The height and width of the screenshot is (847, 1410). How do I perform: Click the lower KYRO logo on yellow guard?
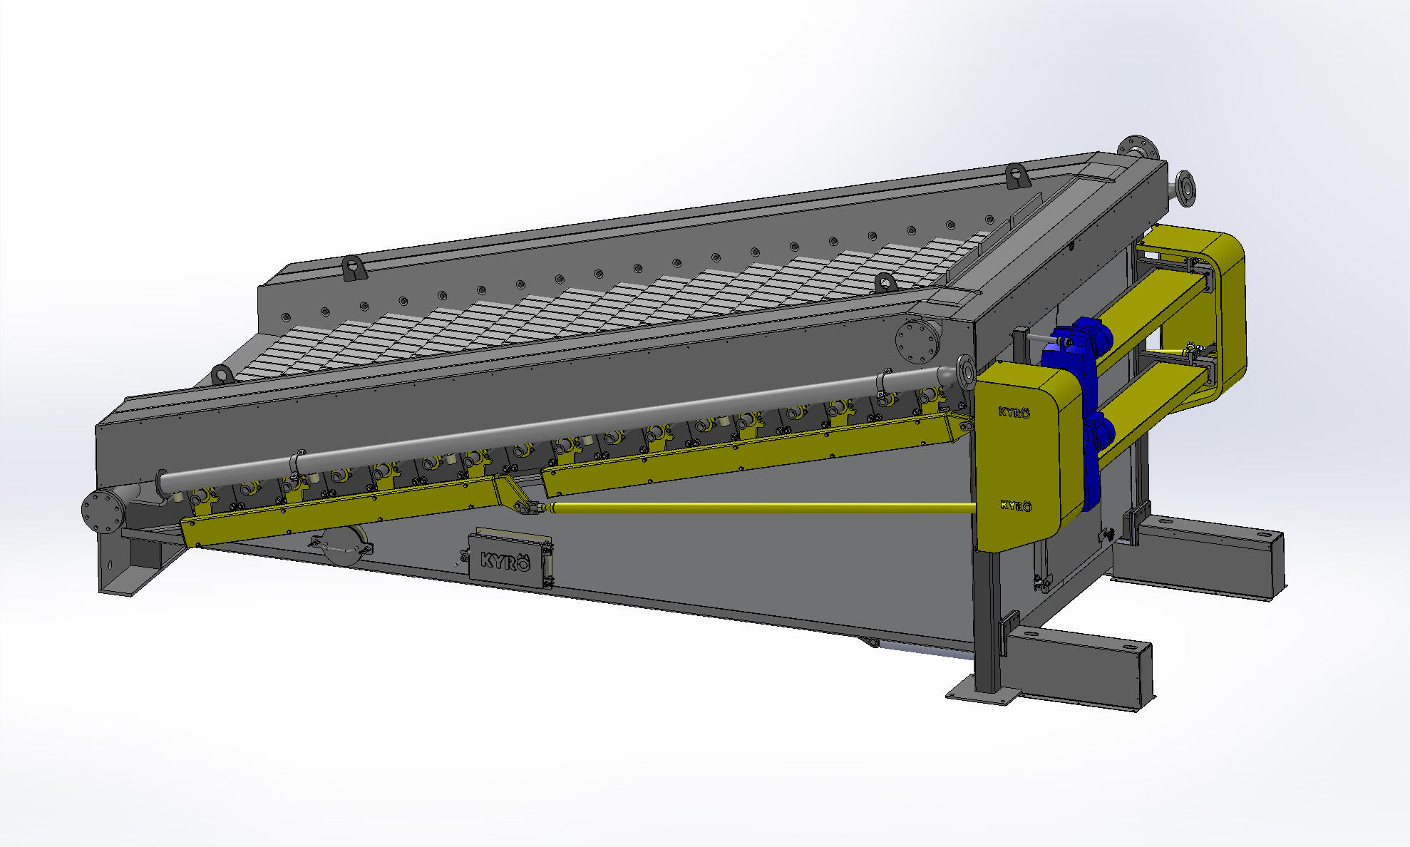1015,505
